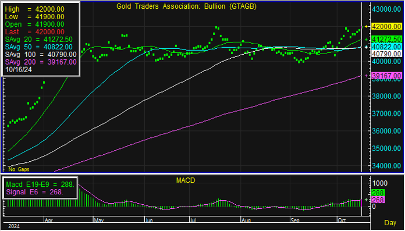Click the 0 label on MACD axis
The image size is (405, 231).
[x=374, y=207]
